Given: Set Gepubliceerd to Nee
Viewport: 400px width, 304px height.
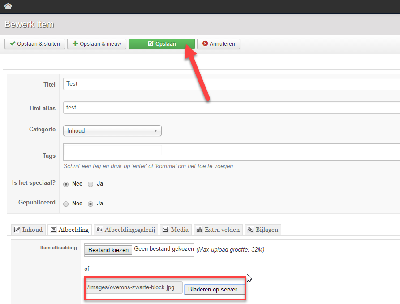Looking at the screenshot, I should pyautogui.click(x=66, y=204).
